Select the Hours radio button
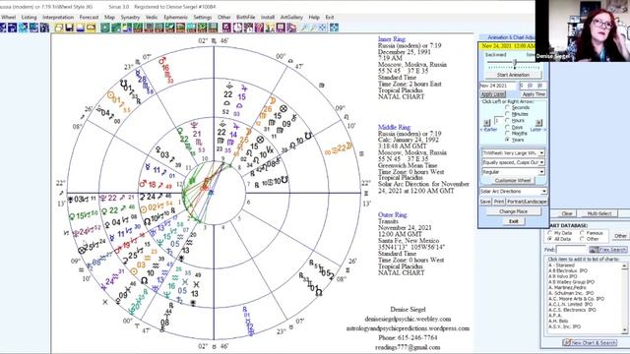This screenshot has width=630, height=354. [x=508, y=120]
